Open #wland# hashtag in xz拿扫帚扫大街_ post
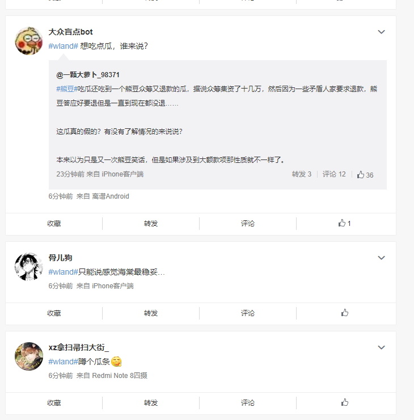The width and height of the screenshot is (414, 420). (x=63, y=362)
